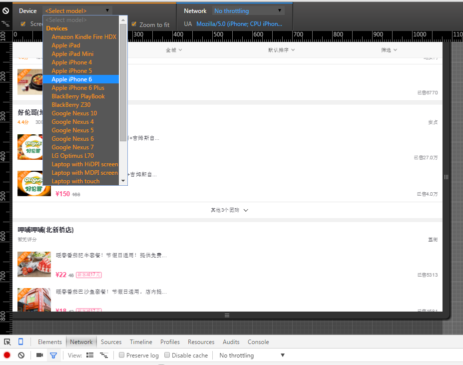Open the 暖客番茄巴沙鱼套餐 deal text
The width and height of the screenshot is (463, 365).
(x=111, y=292)
